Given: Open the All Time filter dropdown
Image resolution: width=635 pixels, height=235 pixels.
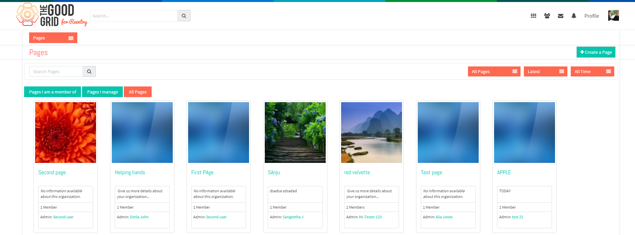Looking at the screenshot, I should (592, 71).
